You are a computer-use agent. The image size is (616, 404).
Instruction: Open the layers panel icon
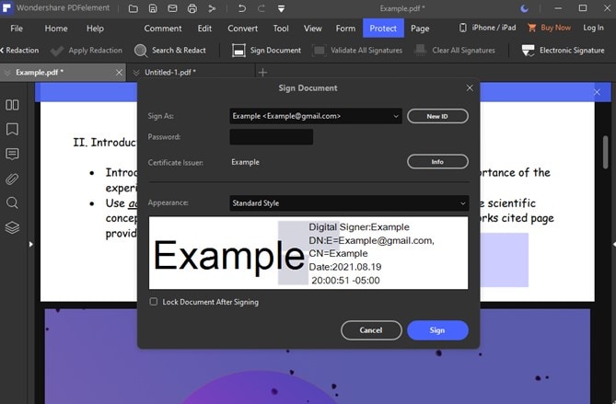12,227
